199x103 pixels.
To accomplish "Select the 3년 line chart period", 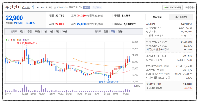I will pos(51,32).
